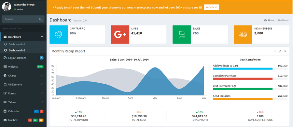Click the green Online status dot
Image resolution: width=293 pixels, height=127 pixels.
[15, 9]
